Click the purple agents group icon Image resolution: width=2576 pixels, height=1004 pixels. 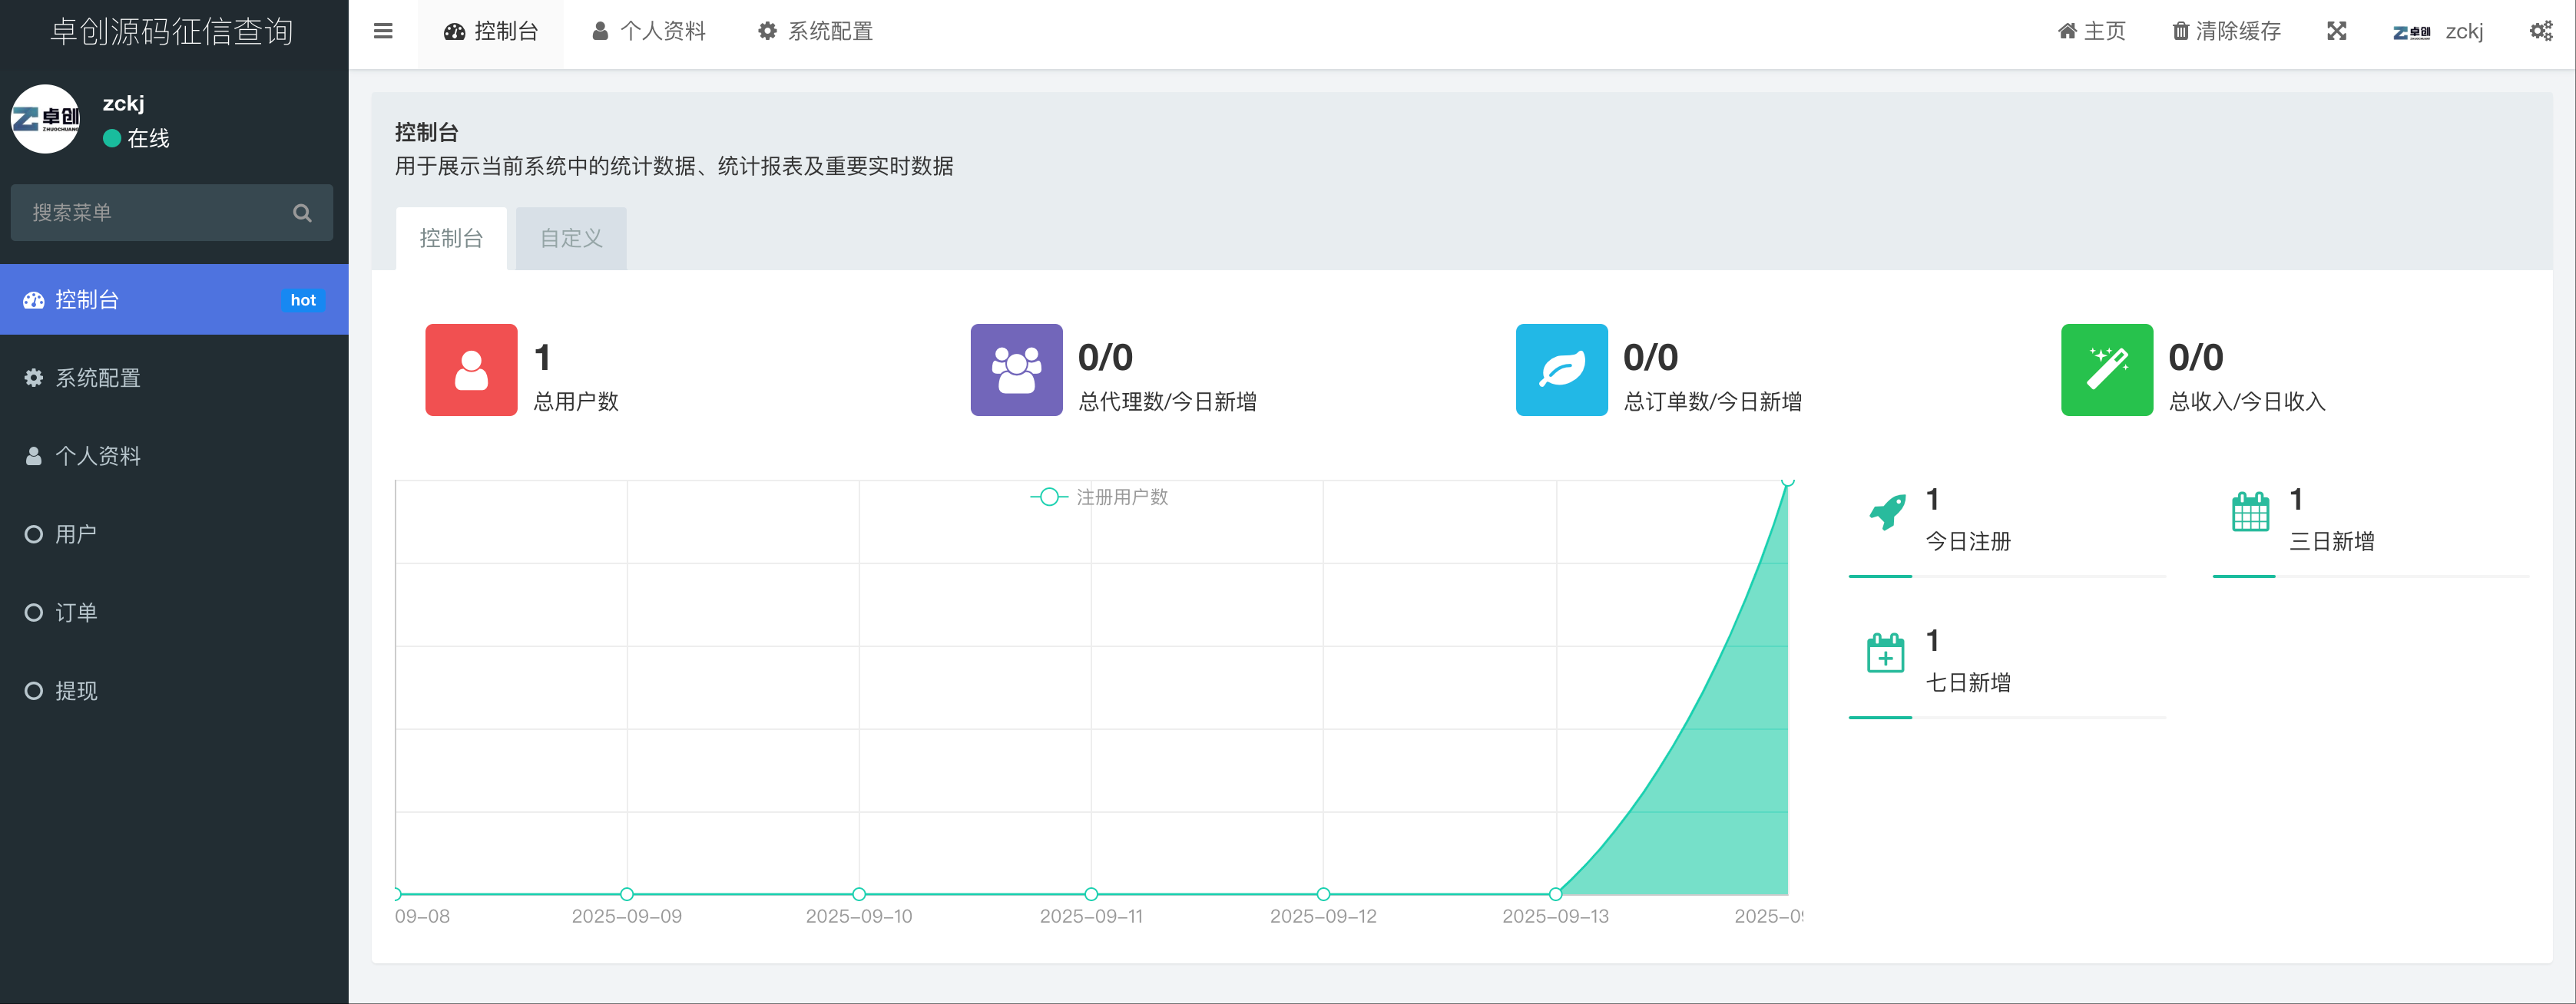pyautogui.click(x=1016, y=370)
